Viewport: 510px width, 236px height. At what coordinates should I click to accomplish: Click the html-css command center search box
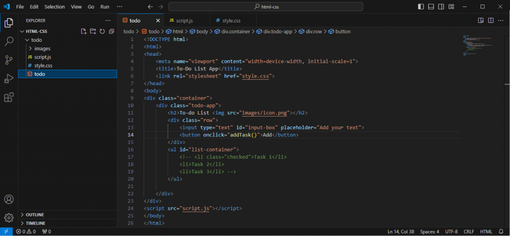265,7
